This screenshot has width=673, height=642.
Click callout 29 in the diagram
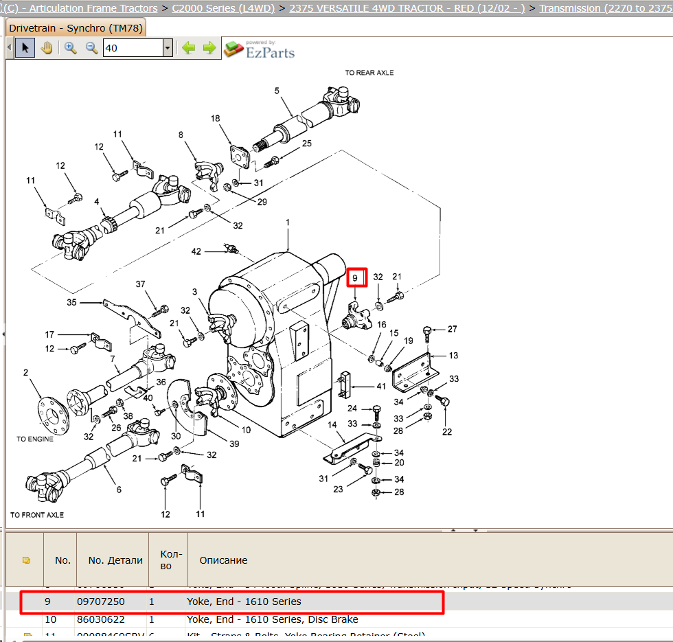point(262,202)
